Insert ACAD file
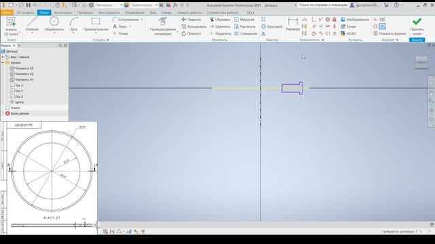Image resolution: width=435 pixels, height=244 pixels. (348, 33)
